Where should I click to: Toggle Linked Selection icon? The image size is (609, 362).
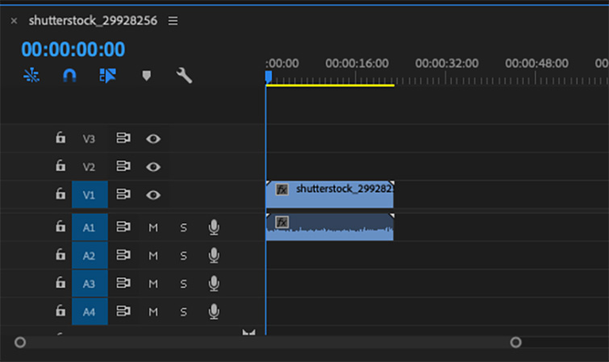[108, 76]
